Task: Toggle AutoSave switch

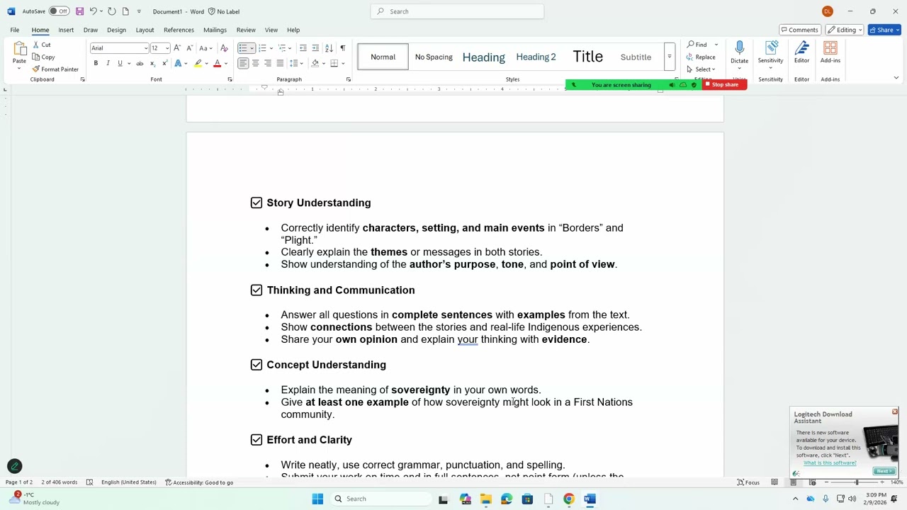Action: (x=58, y=11)
